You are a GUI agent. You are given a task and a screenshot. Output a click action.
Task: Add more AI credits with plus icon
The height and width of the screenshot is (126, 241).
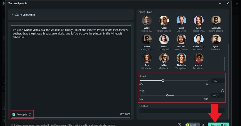tap(198, 124)
